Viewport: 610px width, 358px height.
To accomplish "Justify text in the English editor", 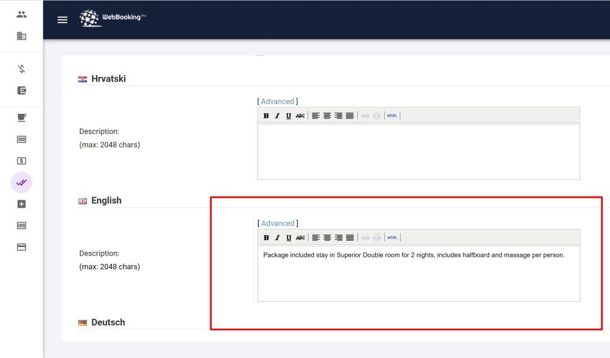I will [x=350, y=238].
